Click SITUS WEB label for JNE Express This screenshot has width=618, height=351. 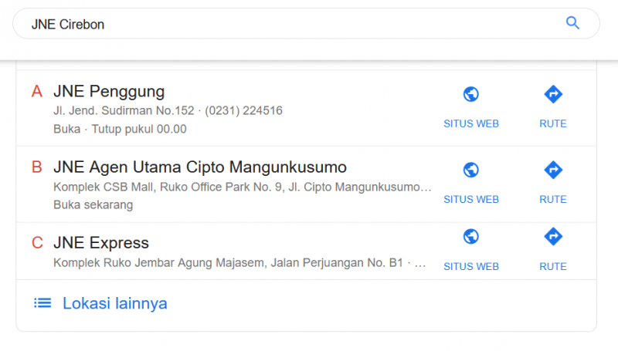[471, 266]
